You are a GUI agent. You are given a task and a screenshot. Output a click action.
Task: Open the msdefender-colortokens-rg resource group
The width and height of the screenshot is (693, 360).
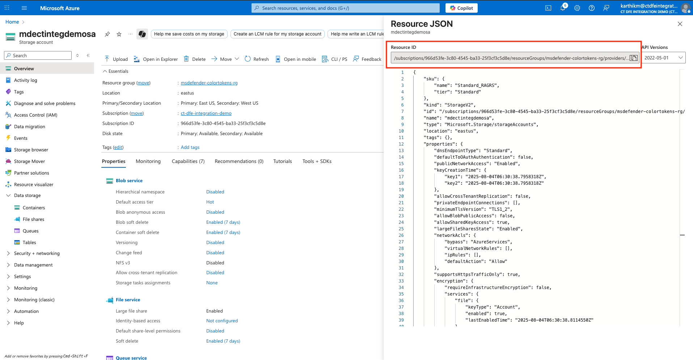pos(209,83)
